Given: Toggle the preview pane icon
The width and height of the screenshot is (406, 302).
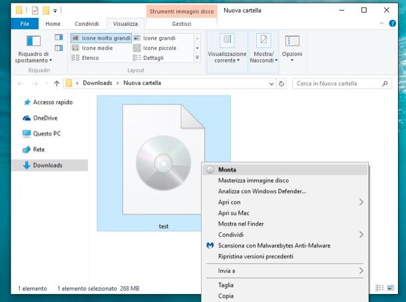Looking at the screenshot, I should [x=59, y=37].
